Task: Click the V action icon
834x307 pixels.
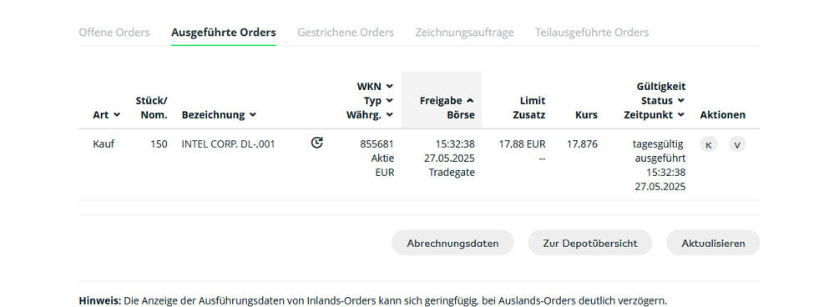Action: pyautogui.click(x=736, y=144)
